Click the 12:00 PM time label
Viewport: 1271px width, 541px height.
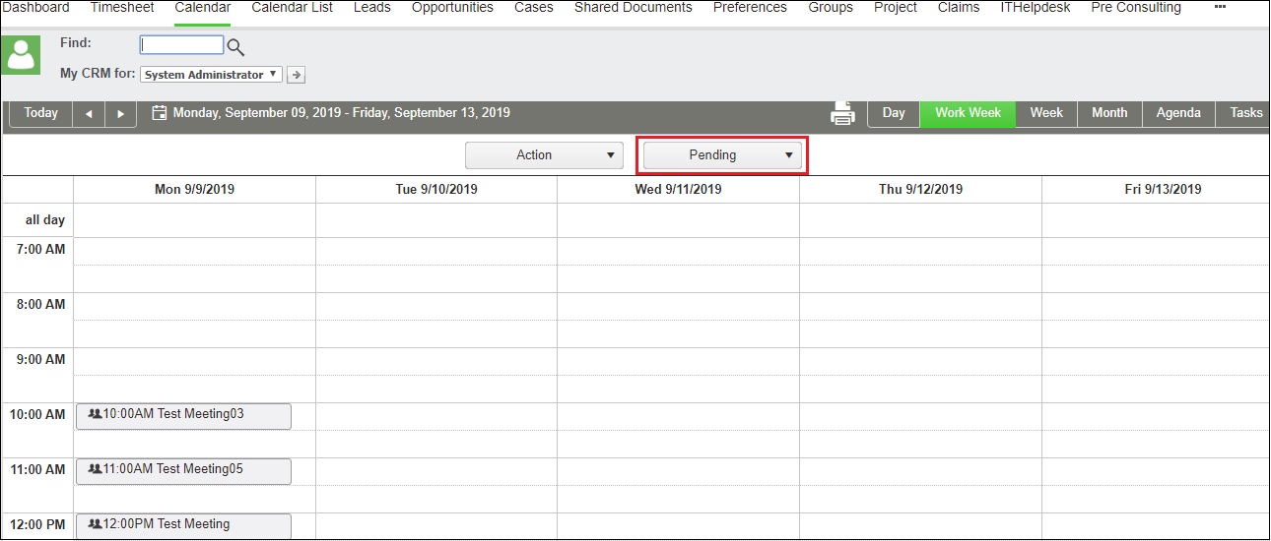click(37, 525)
